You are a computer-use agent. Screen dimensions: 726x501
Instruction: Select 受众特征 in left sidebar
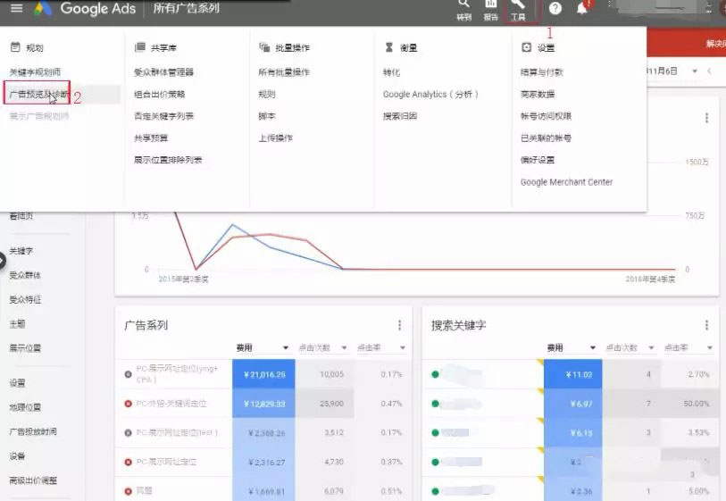coord(25,299)
